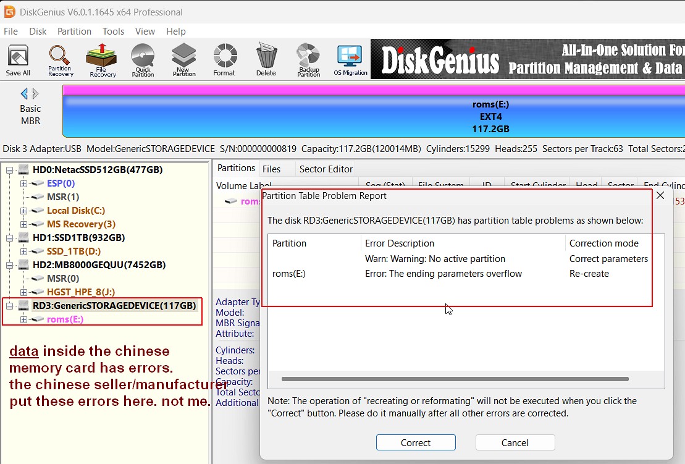Select SSD_1TB(D:) in tree
The width and height of the screenshot is (685, 464).
point(74,251)
